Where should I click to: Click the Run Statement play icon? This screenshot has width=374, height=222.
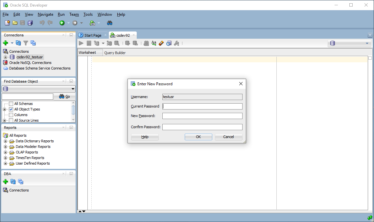tap(81, 43)
